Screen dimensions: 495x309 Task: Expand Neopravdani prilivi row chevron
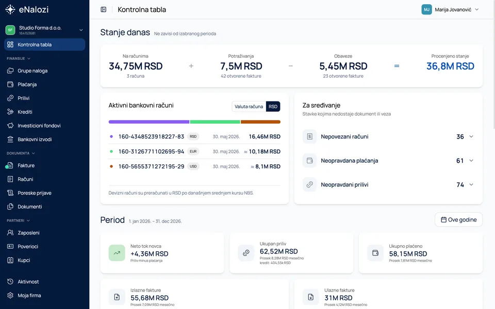coord(471,184)
